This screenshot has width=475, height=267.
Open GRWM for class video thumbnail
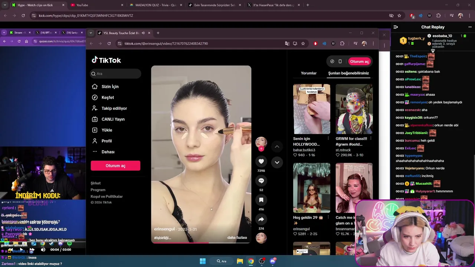pos(354,109)
